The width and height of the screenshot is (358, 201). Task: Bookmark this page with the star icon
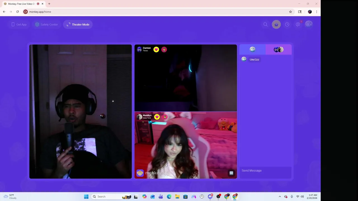click(x=290, y=12)
